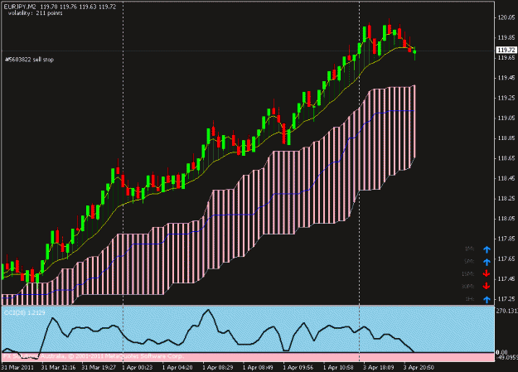
Task: Click the 1 Apr 00:23 time label
Action: 138,367
